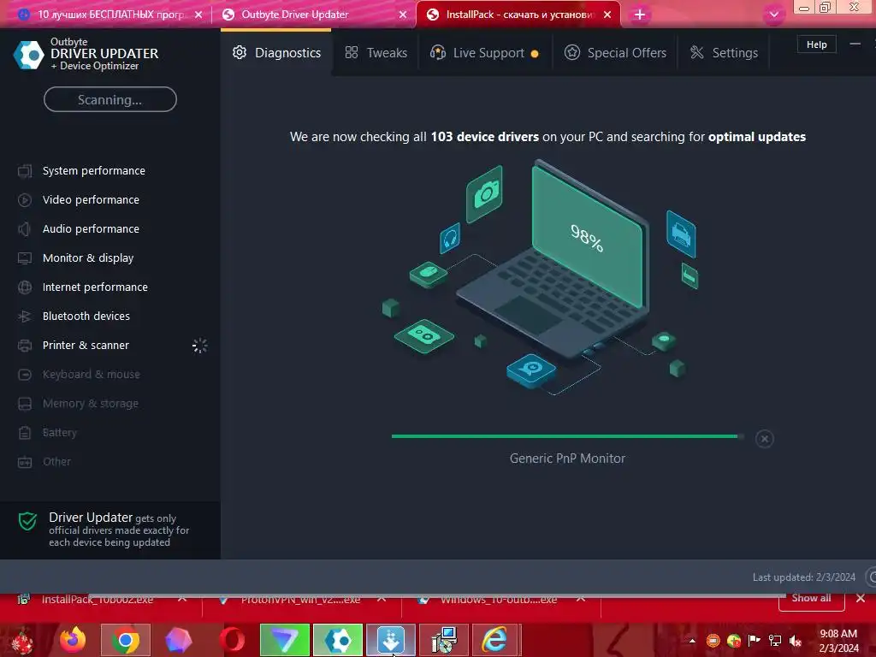This screenshot has width=876, height=657.
Task: Click the Settings tools icon
Action: coord(696,52)
